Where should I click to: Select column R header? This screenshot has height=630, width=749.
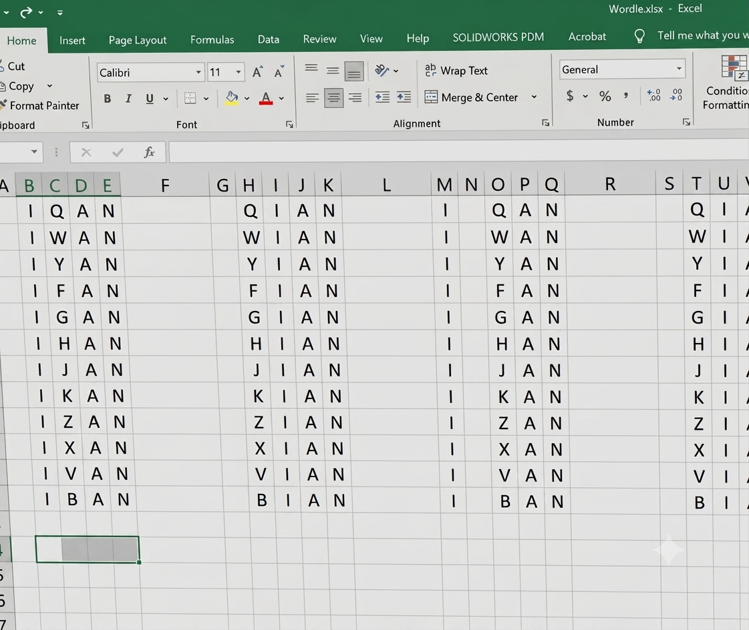click(610, 184)
